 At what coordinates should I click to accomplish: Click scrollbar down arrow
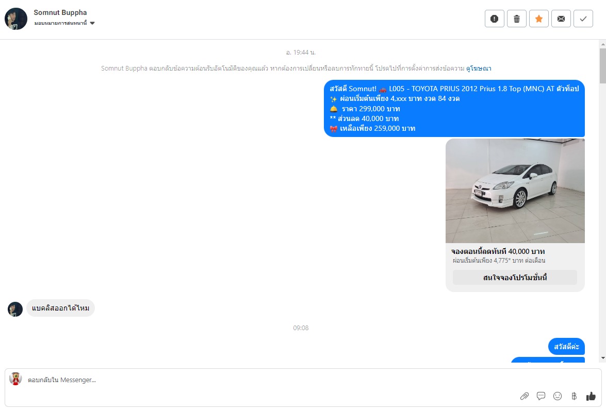(602, 358)
